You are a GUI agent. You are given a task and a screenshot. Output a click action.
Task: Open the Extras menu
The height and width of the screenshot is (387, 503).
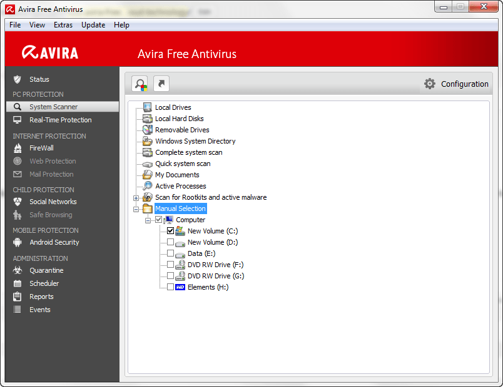(63, 25)
